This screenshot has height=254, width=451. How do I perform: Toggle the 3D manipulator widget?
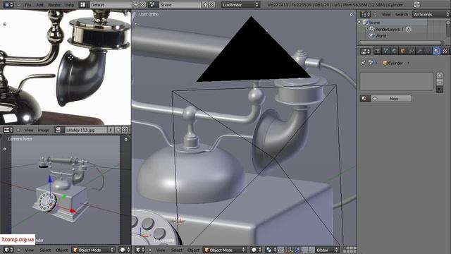coord(290,250)
